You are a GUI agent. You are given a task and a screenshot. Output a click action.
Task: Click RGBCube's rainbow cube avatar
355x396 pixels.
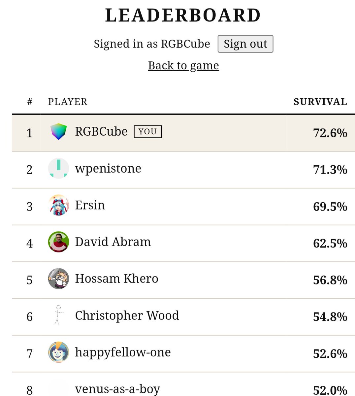coord(58,132)
